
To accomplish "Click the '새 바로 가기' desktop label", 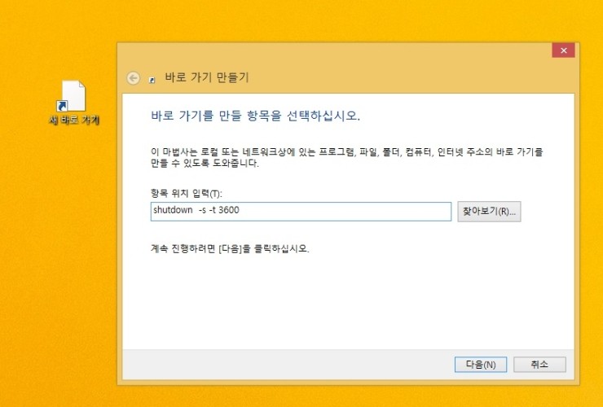I will coord(74,120).
